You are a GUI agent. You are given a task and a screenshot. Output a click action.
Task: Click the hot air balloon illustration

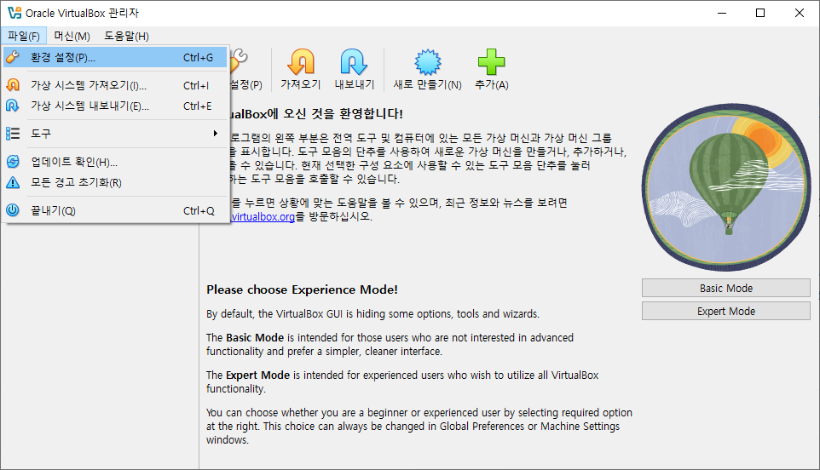[x=726, y=187]
